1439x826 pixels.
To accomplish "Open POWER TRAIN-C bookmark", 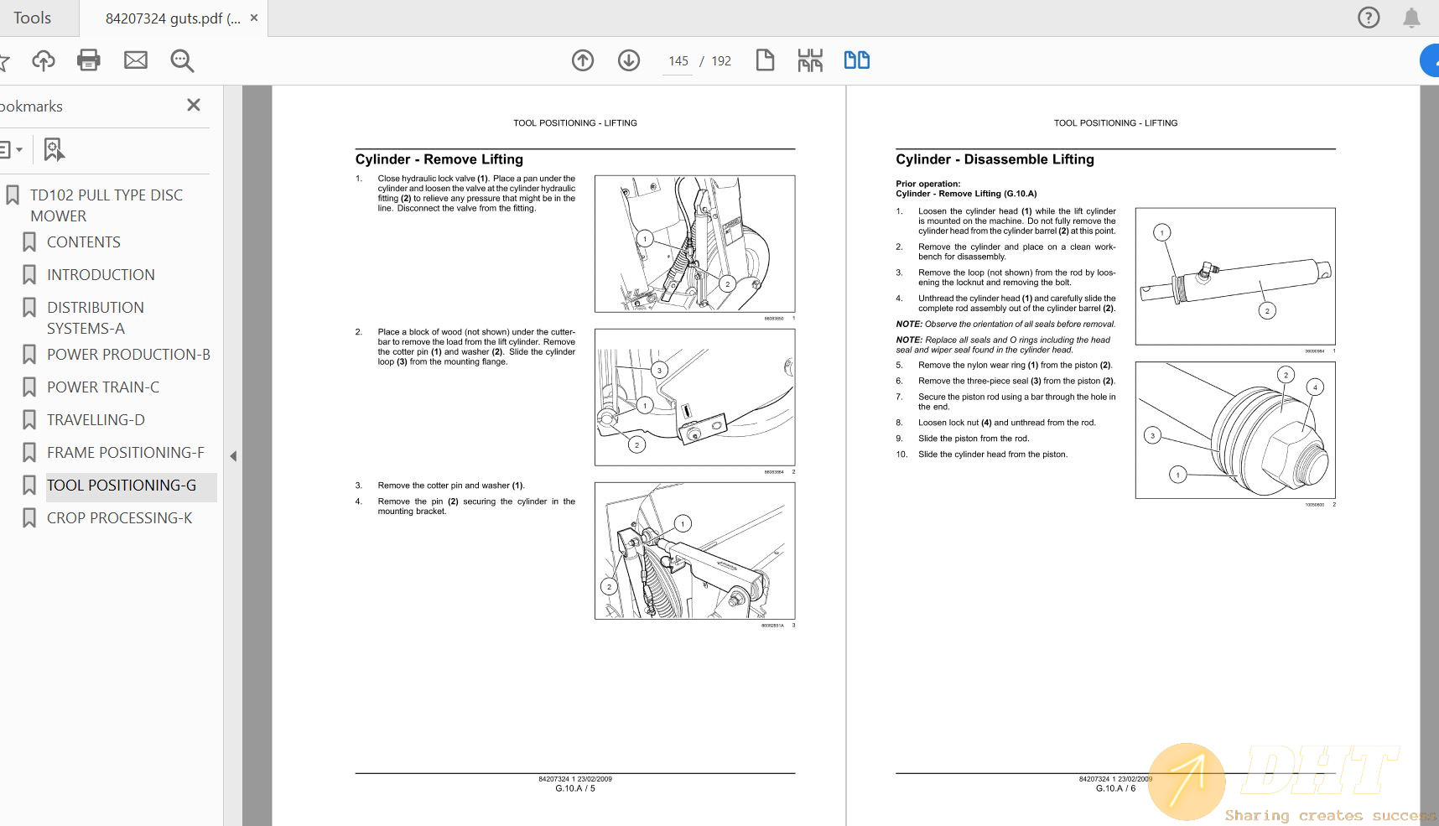I will click(103, 387).
